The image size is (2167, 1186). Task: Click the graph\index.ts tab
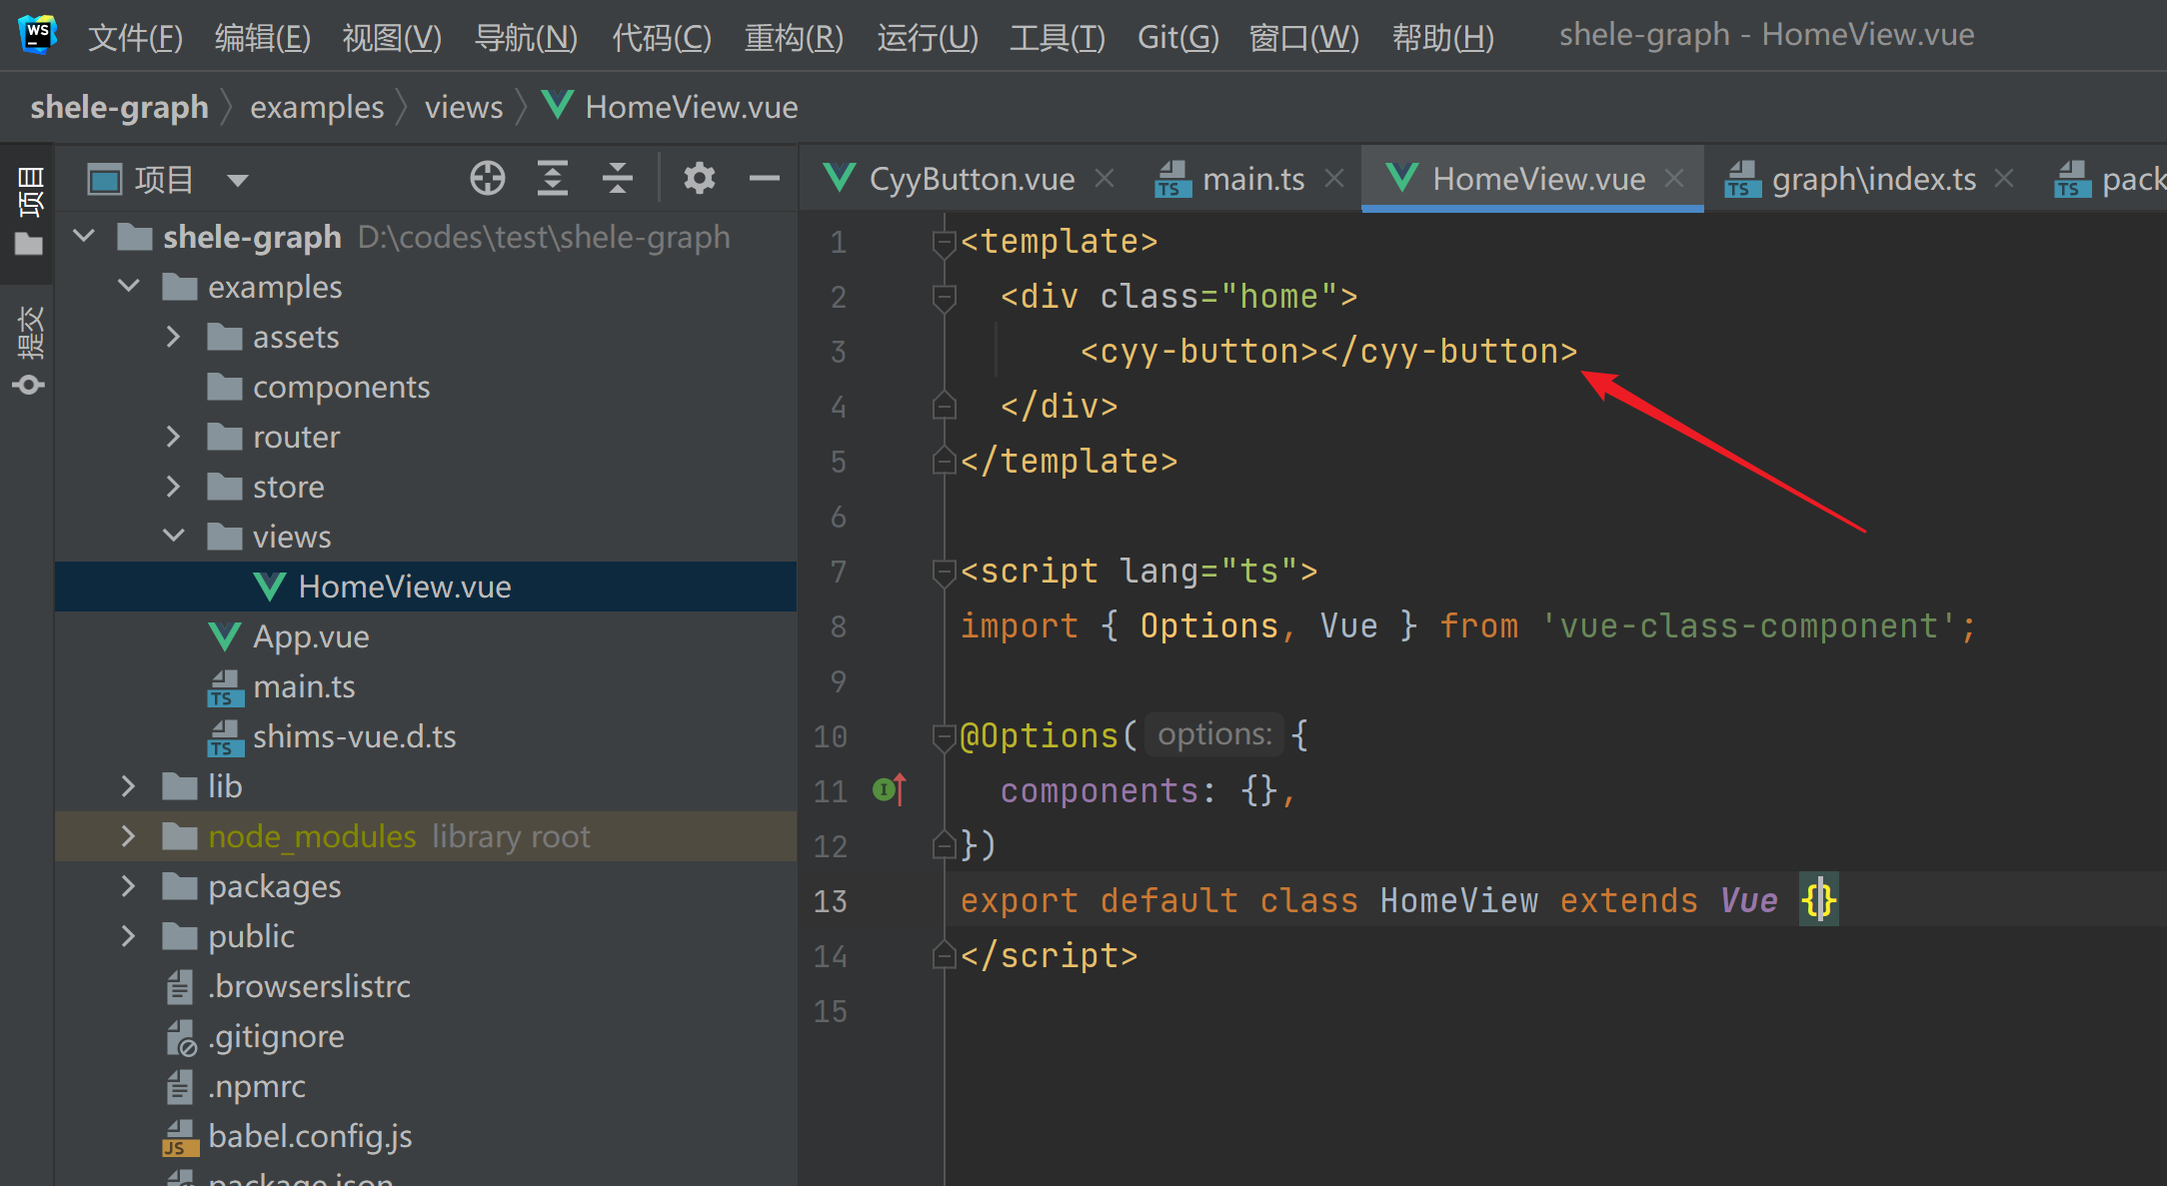(1869, 178)
